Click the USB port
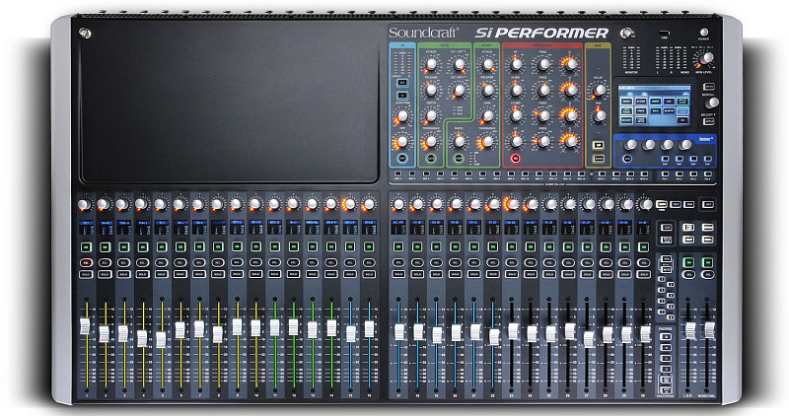The width and height of the screenshot is (789, 416). (664, 33)
